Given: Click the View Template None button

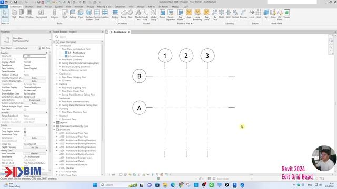Looking at the screenshot, I should (x=35, y=154).
